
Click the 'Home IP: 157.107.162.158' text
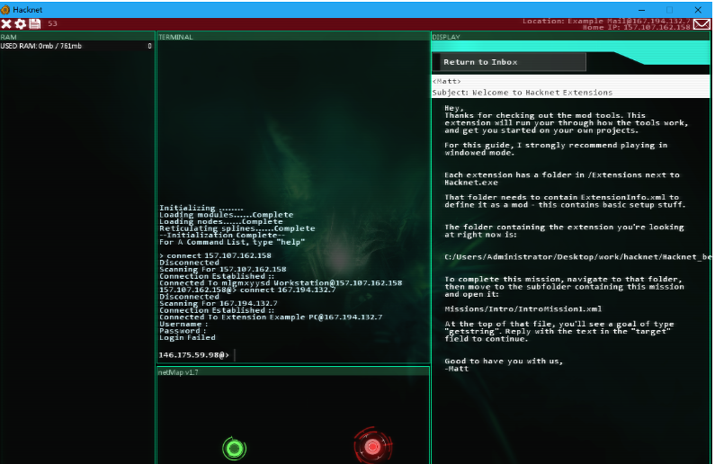pyautogui.click(x=637, y=27)
